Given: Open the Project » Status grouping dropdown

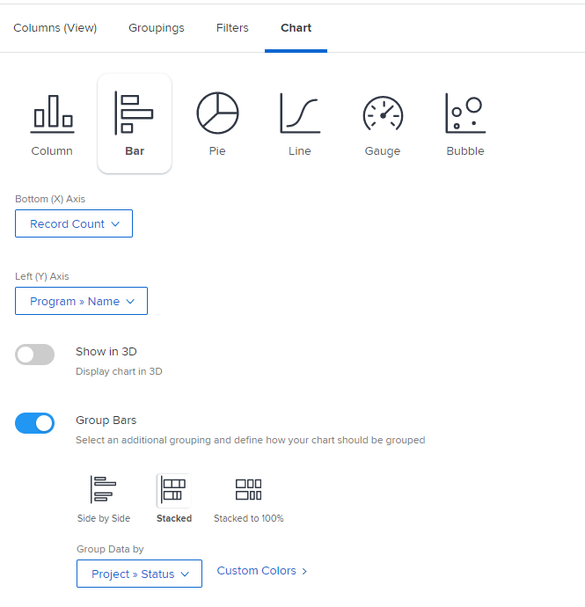Looking at the screenshot, I should pos(139,574).
